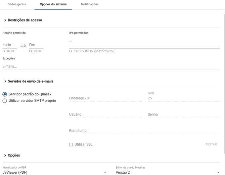
Task: Click the Fim time field
Action: 36,45
